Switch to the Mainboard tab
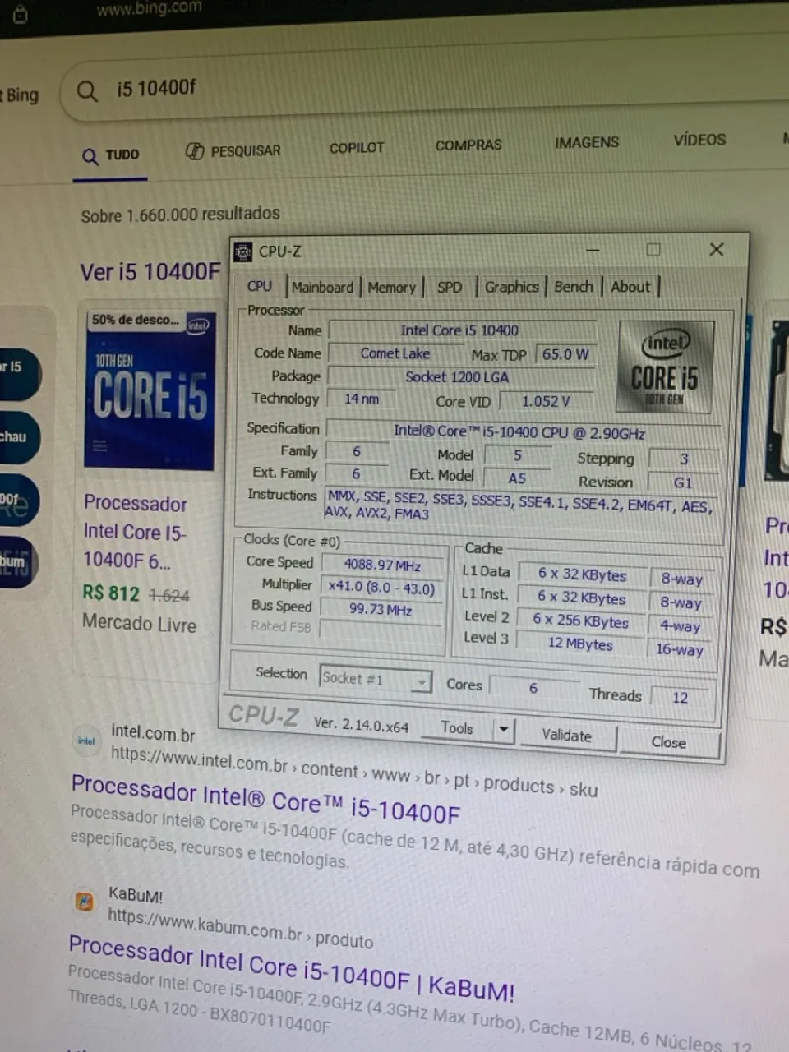Screen dimensions: 789x1052 coord(322,287)
